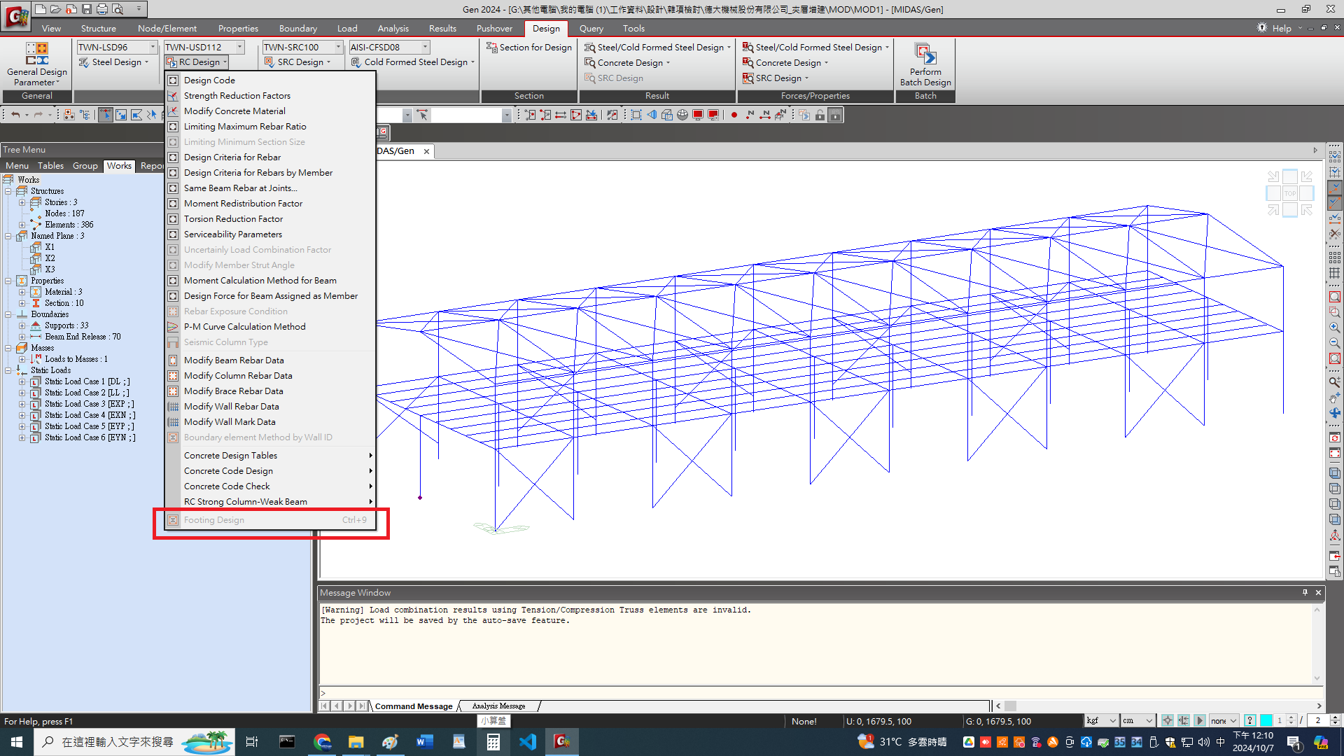Open Microsoft Word from the taskbar

click(x=425, y=742)
